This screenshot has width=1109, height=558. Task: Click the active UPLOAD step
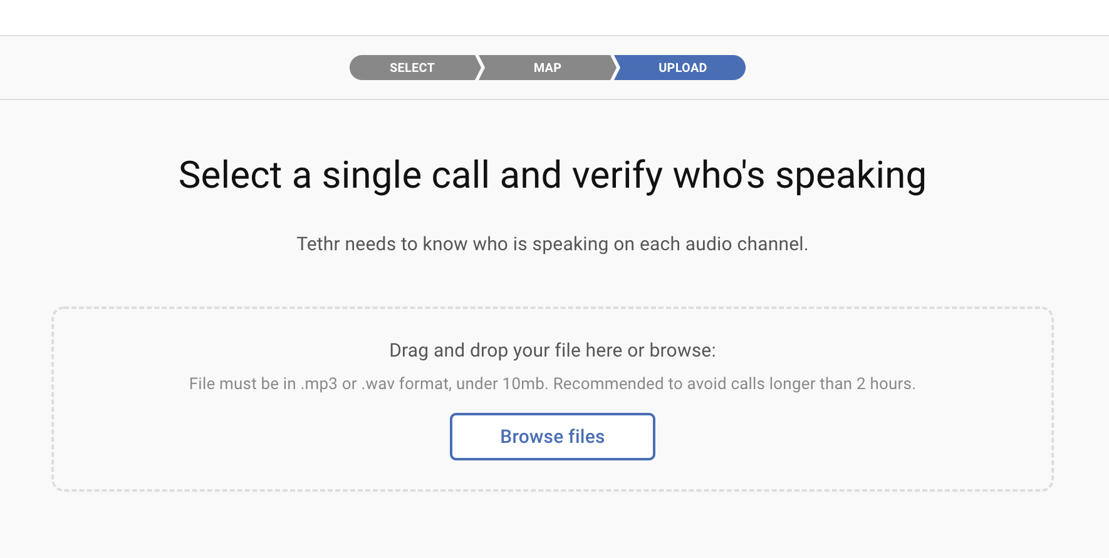coord(682,68)
